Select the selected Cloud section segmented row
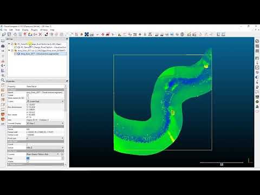The height and width of the screenshot is (195, 260). (40, 54)
